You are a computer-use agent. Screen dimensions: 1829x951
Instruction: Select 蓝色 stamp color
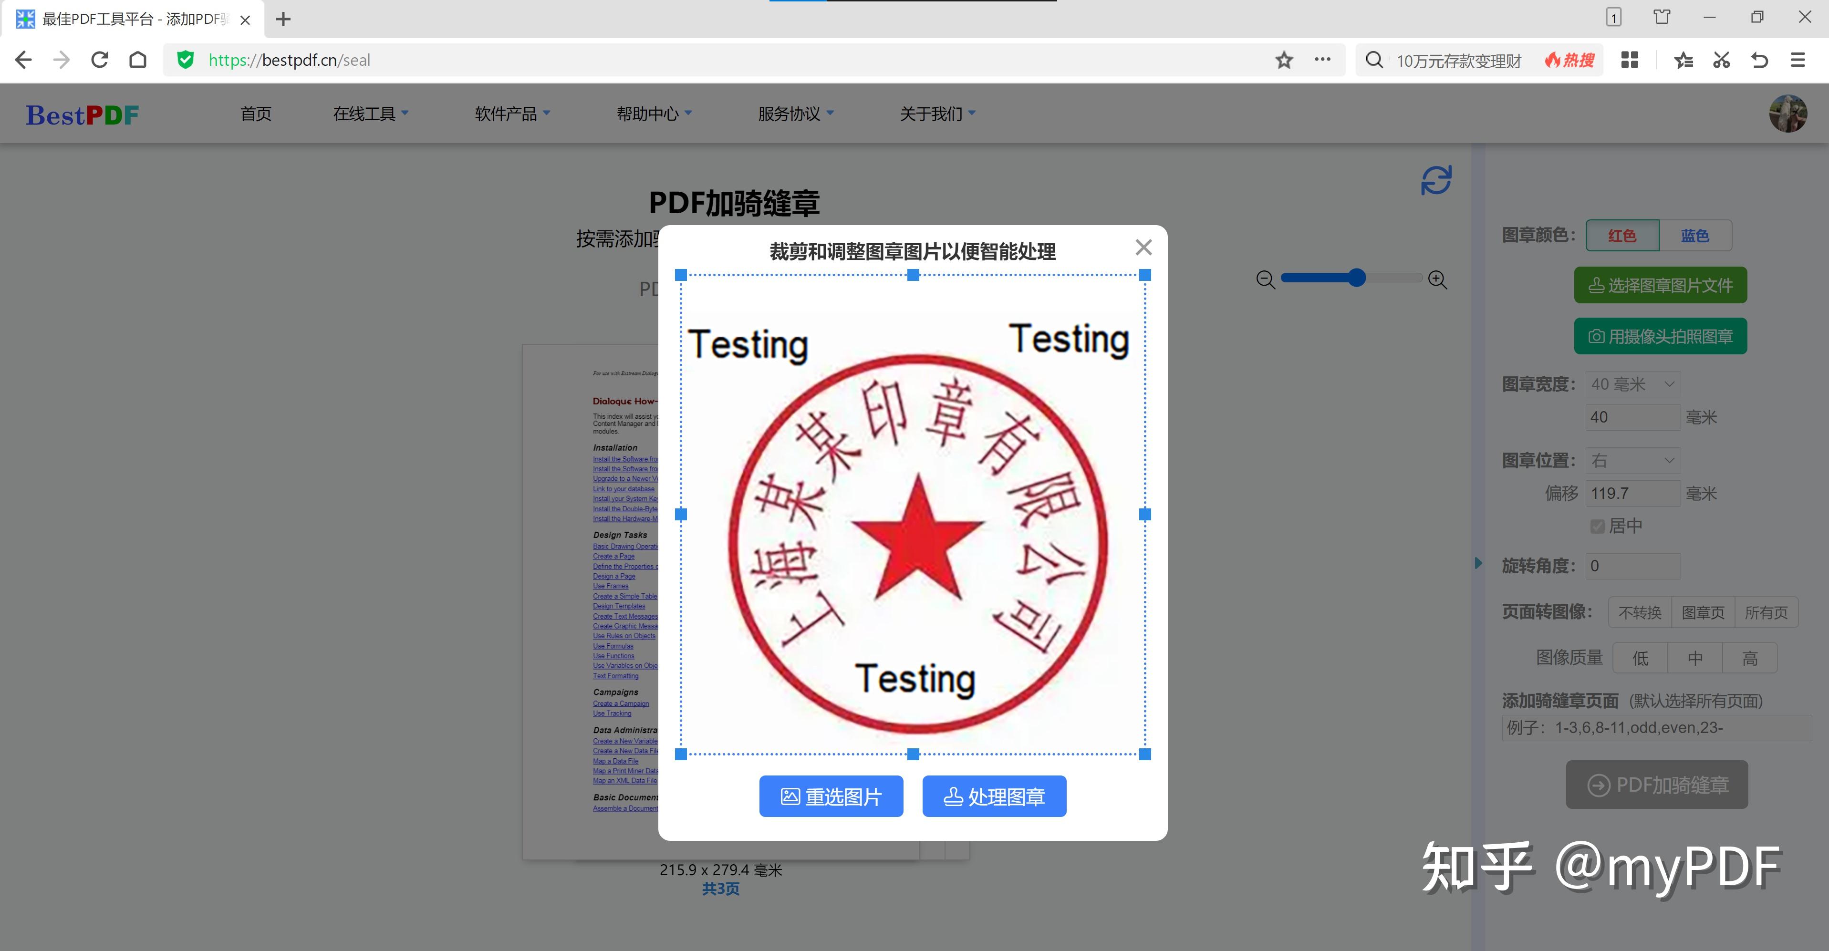1695,236
